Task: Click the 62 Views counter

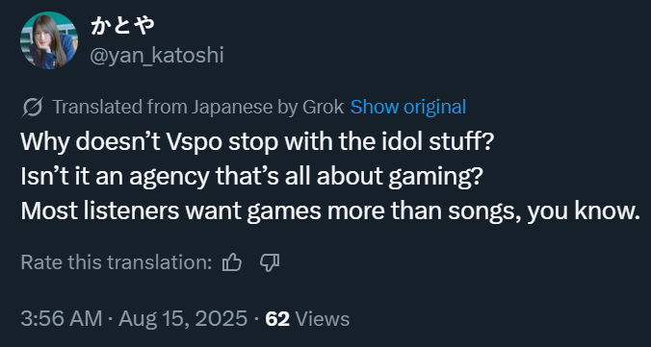Action: (x=307, y=319)
